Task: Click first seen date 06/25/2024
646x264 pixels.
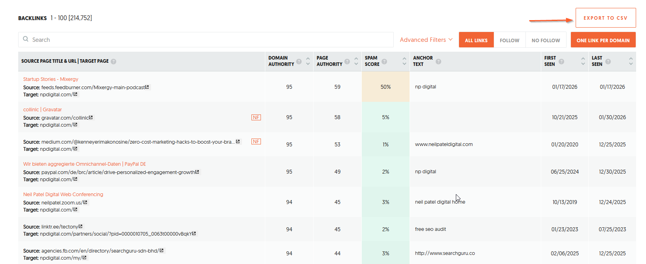Action: (x=565, y=172)
